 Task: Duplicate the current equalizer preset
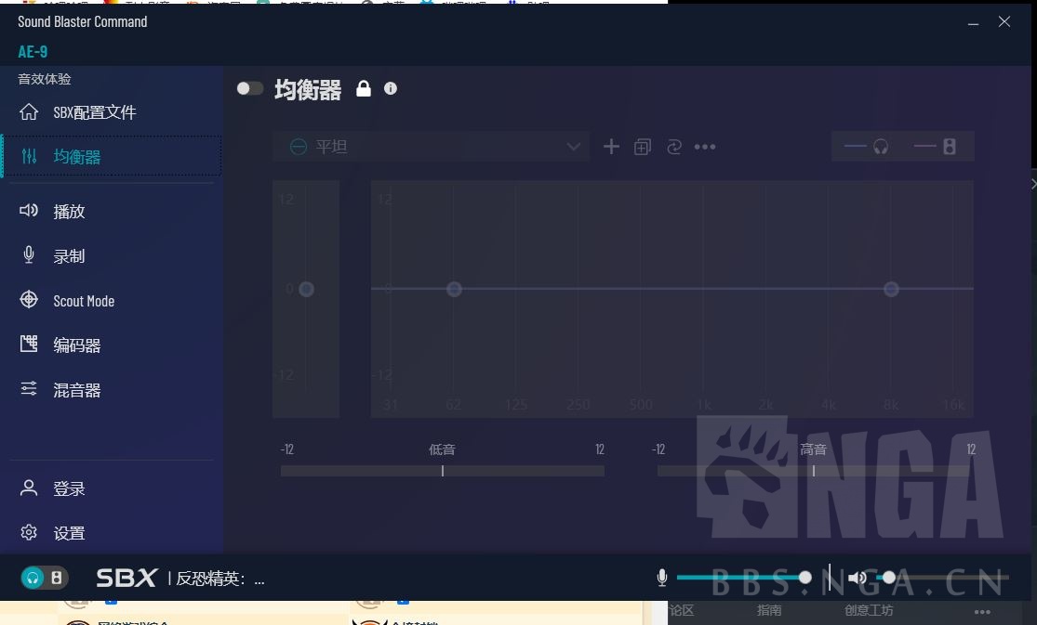(642, 146)
